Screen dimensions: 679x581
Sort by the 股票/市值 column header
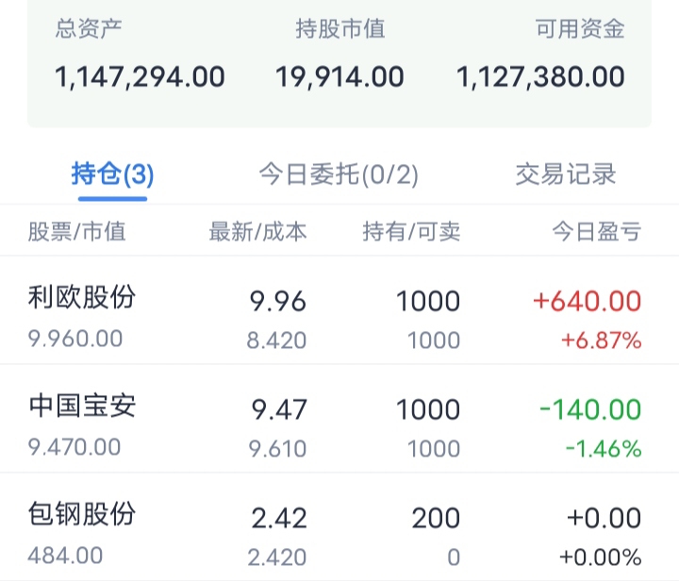point(76,231)
